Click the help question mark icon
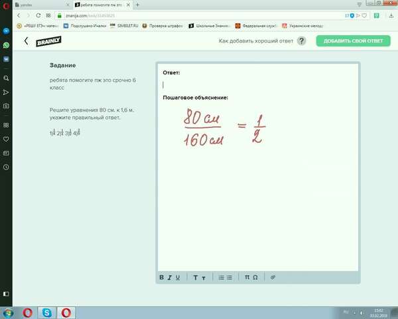Screen dimensions: 398x319 (301, 41)
